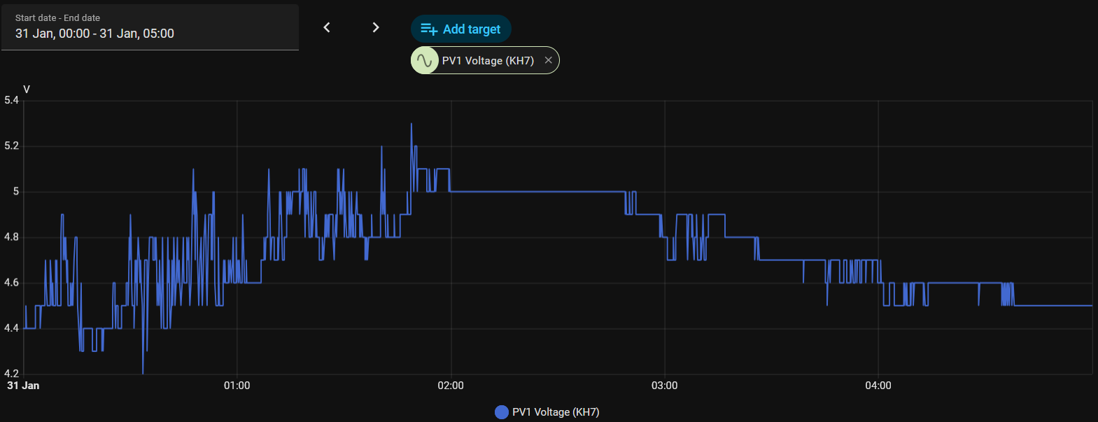Viewport: 1098px width, 422px height.
Task: Click the blue legend dot for PV1 Voltage
Action: 502,412
